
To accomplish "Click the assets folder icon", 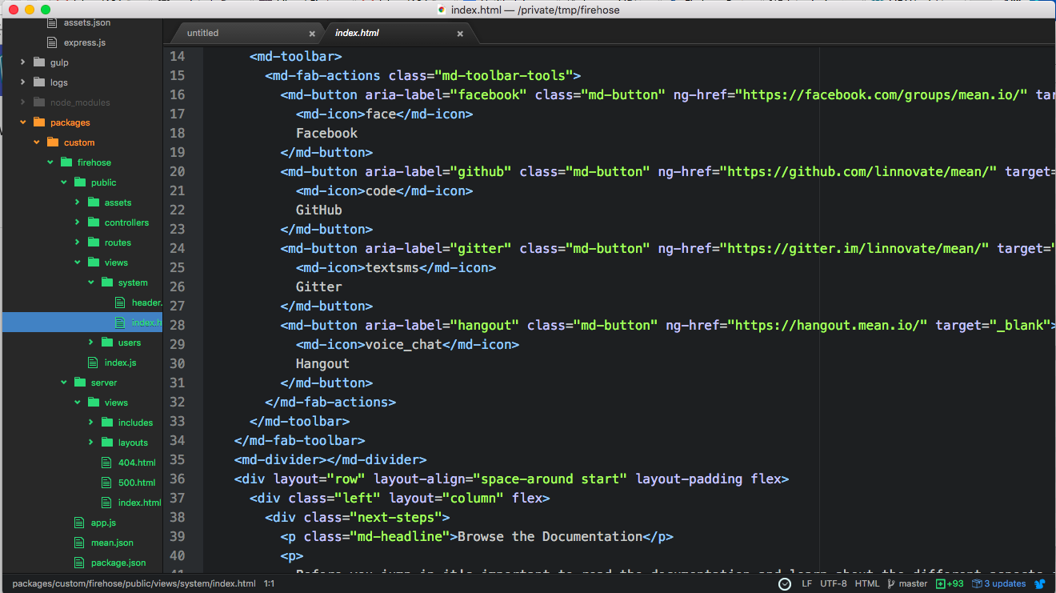I will (94, 202).
